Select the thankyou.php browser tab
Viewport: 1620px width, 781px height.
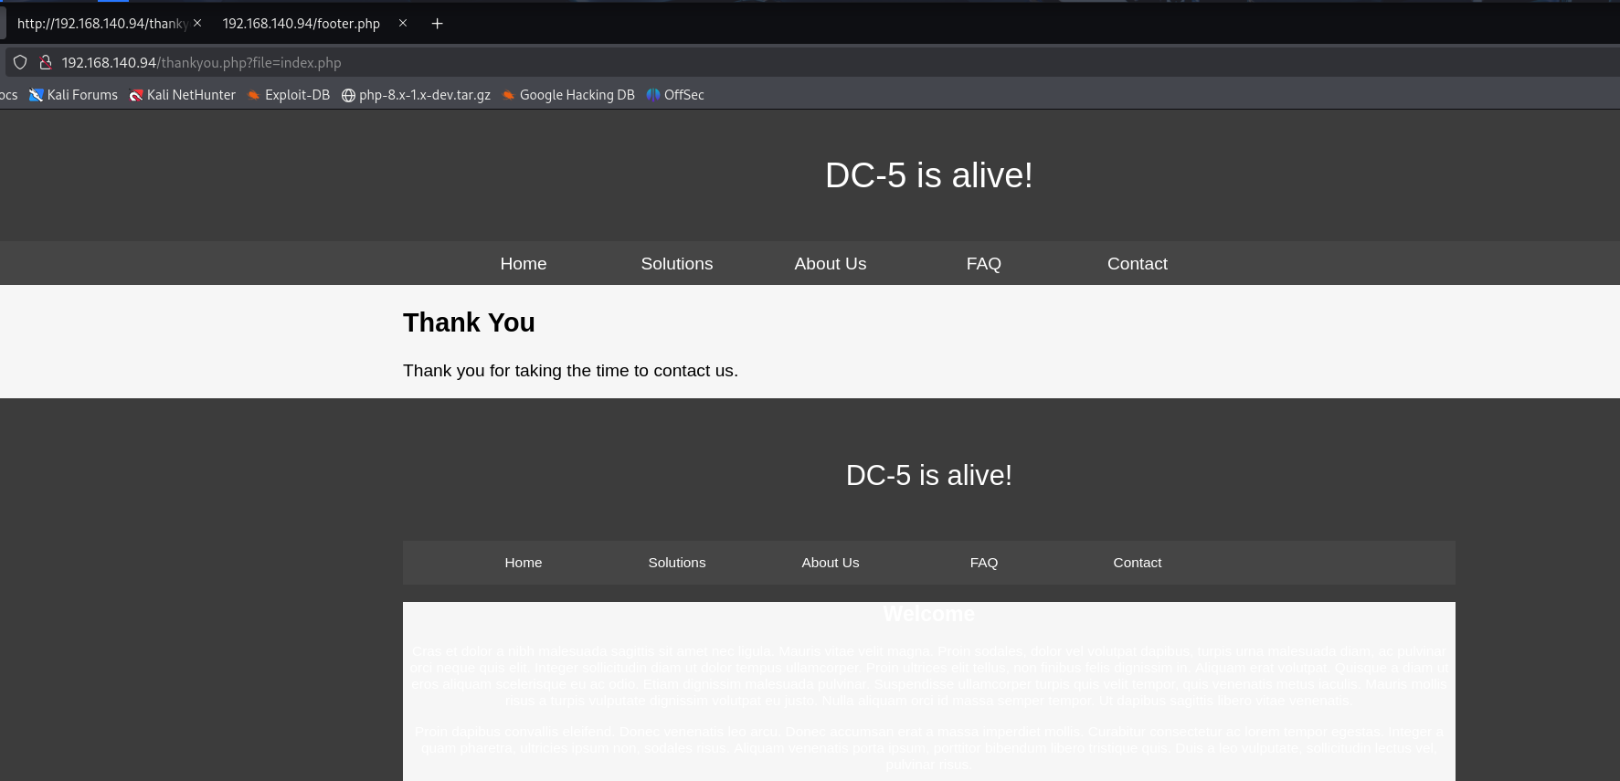point(101,24)
